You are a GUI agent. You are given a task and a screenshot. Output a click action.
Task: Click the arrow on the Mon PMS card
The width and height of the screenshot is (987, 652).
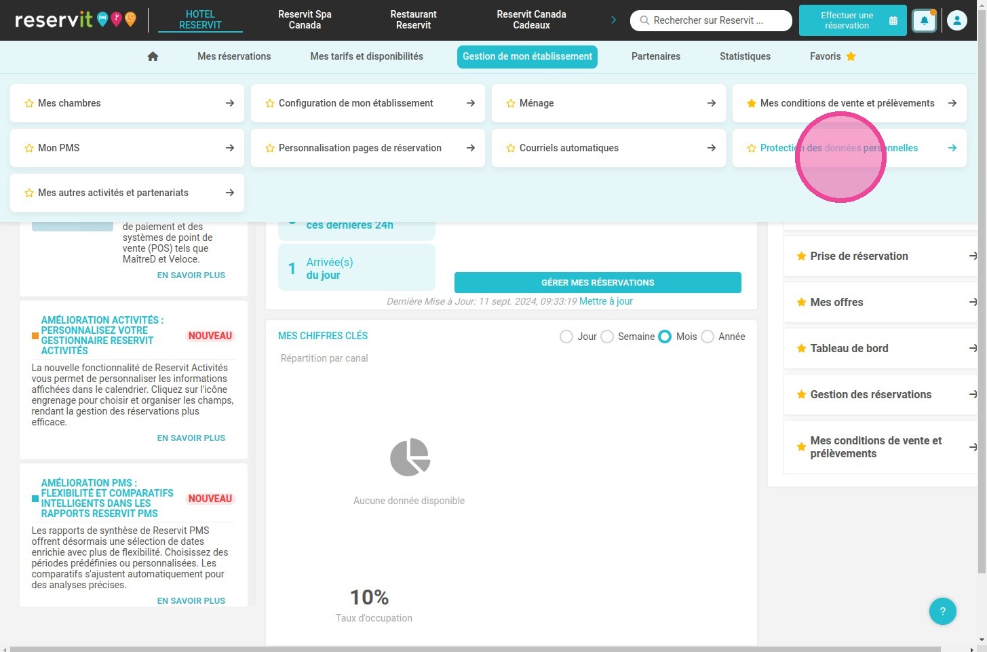(230, 148)
